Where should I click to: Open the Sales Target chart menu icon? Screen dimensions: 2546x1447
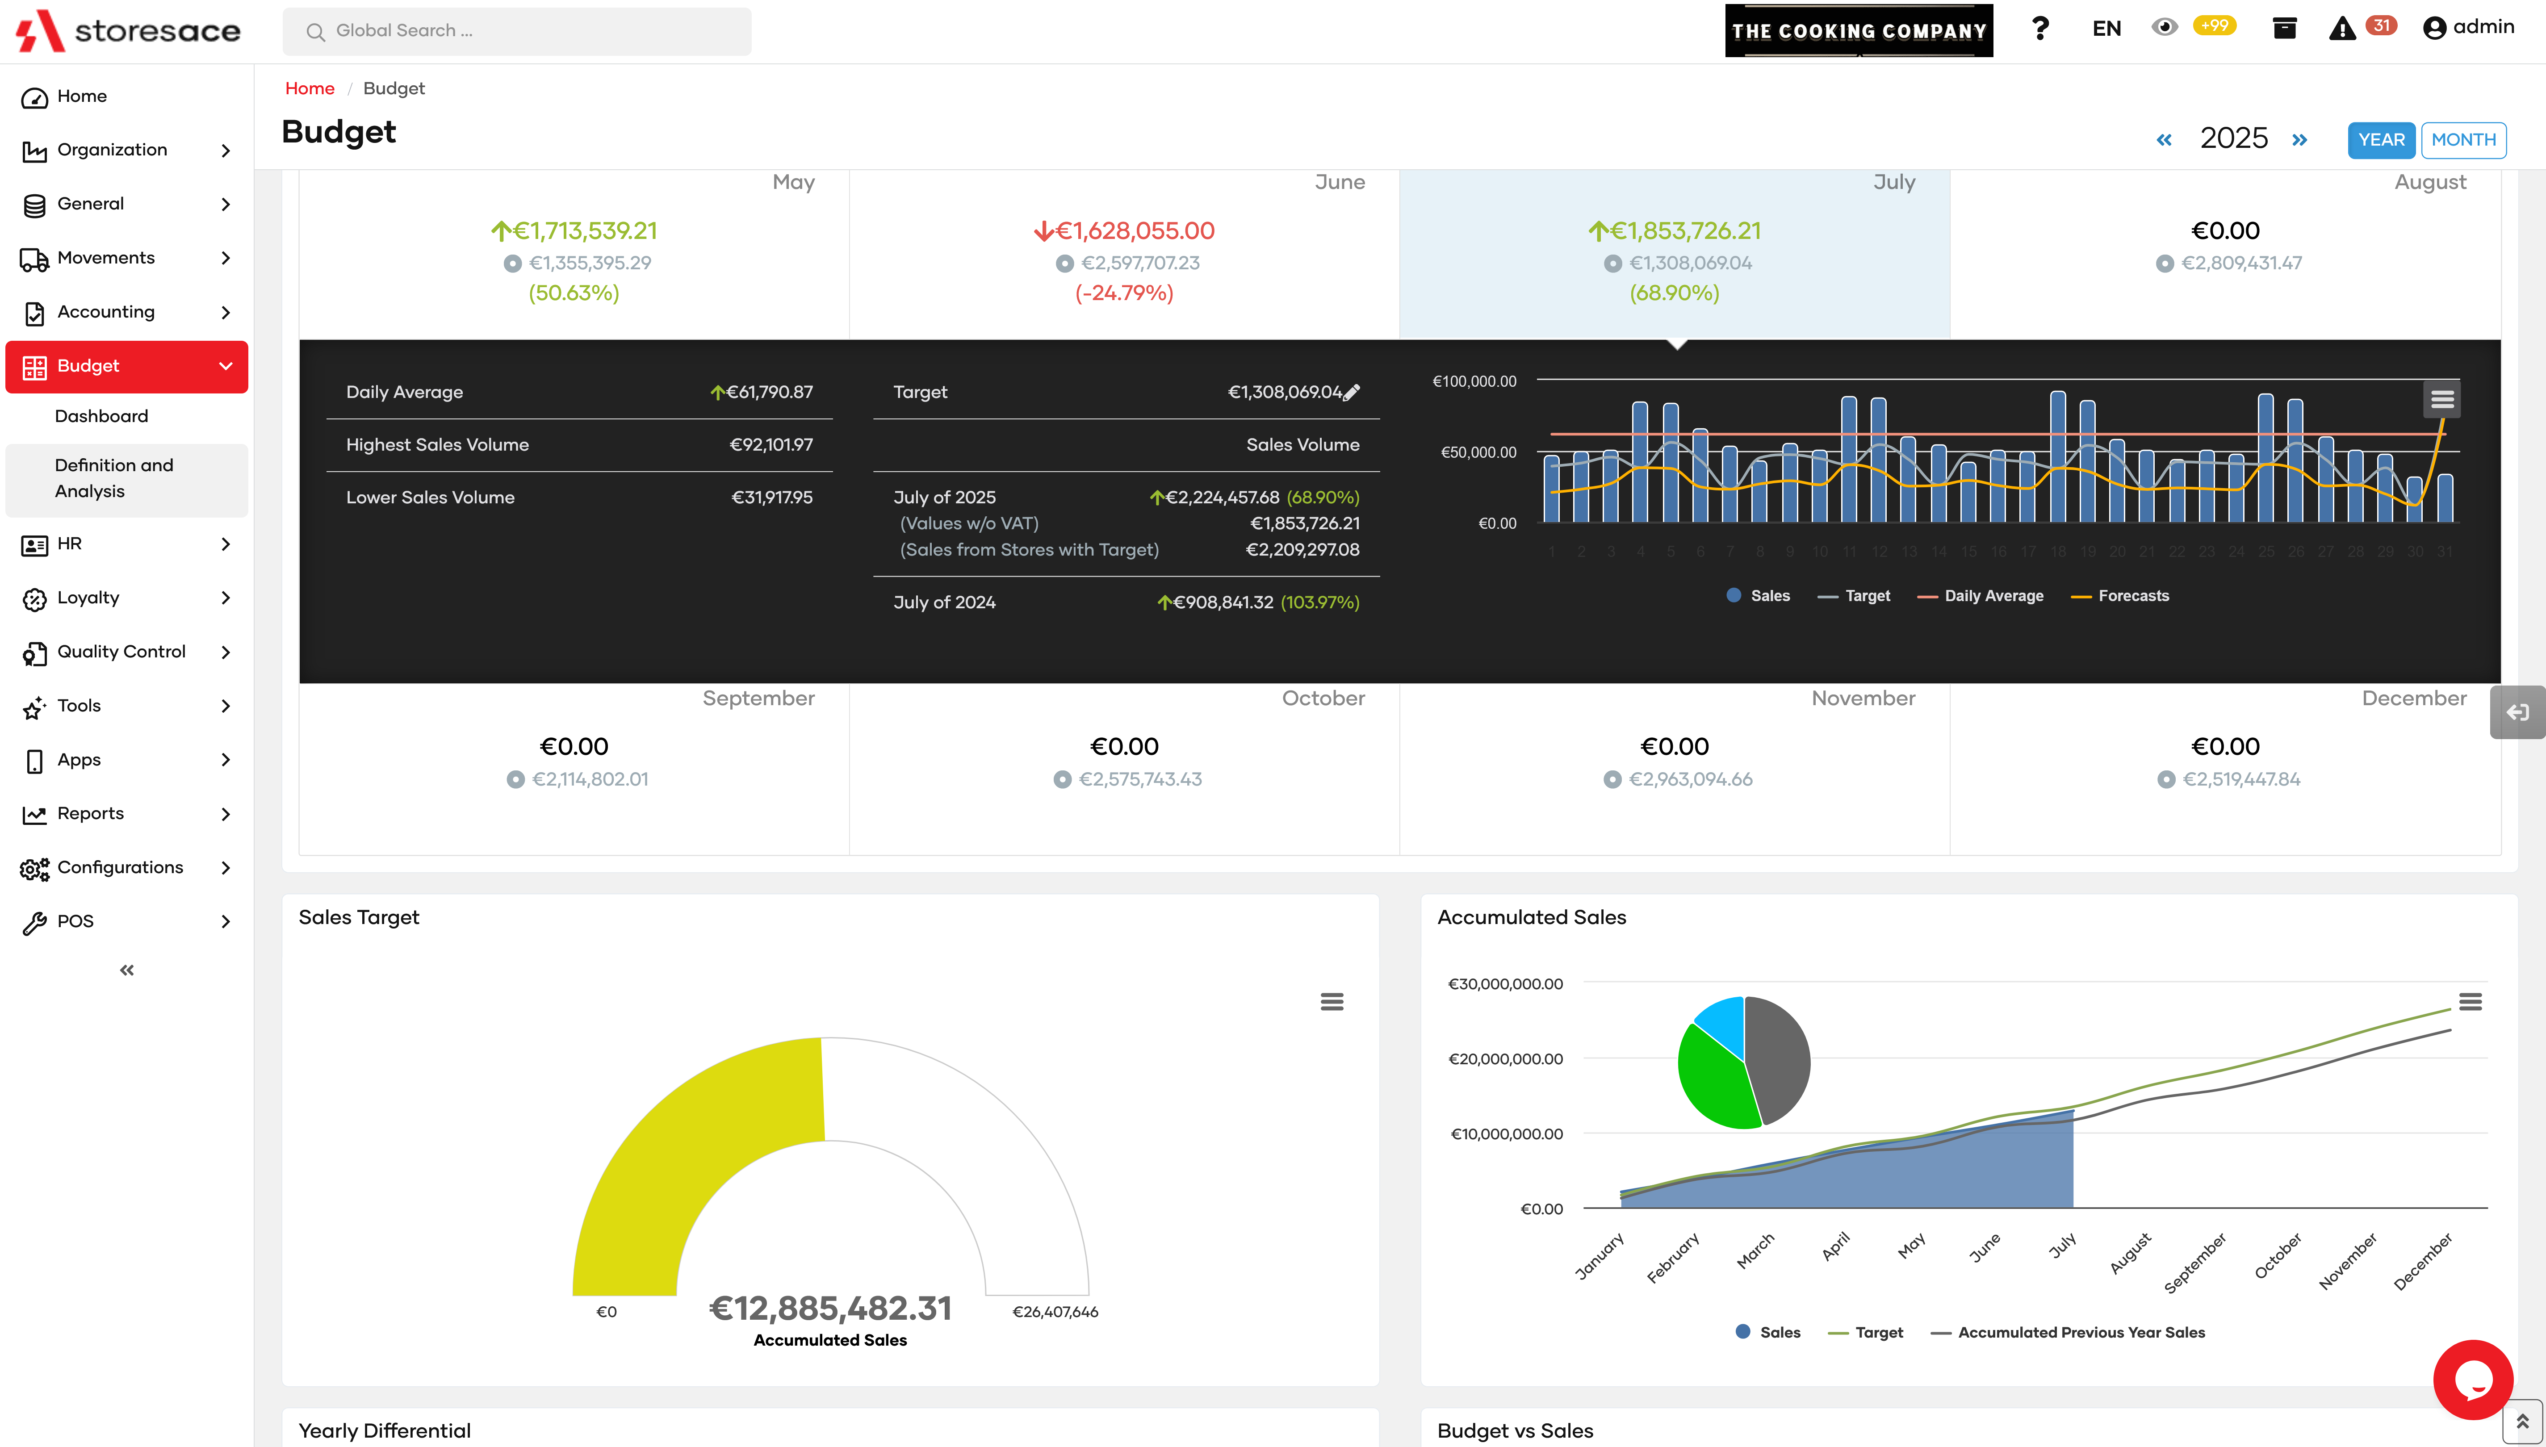point(1332,1002)
